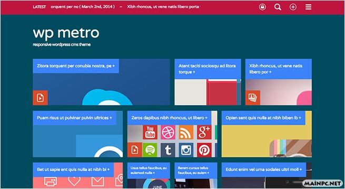Click 'LATEST' ticker label
The height and width of the screenshot is (189, 345).
[40, 7]
